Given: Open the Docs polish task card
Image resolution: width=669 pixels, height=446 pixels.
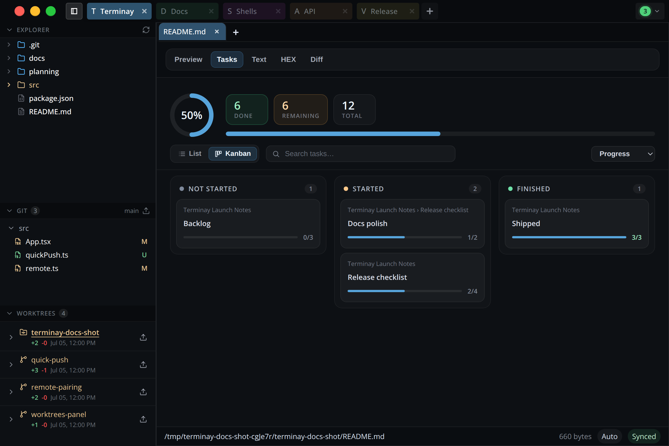Looking at the screenshot, I should (x=412, y=224).
